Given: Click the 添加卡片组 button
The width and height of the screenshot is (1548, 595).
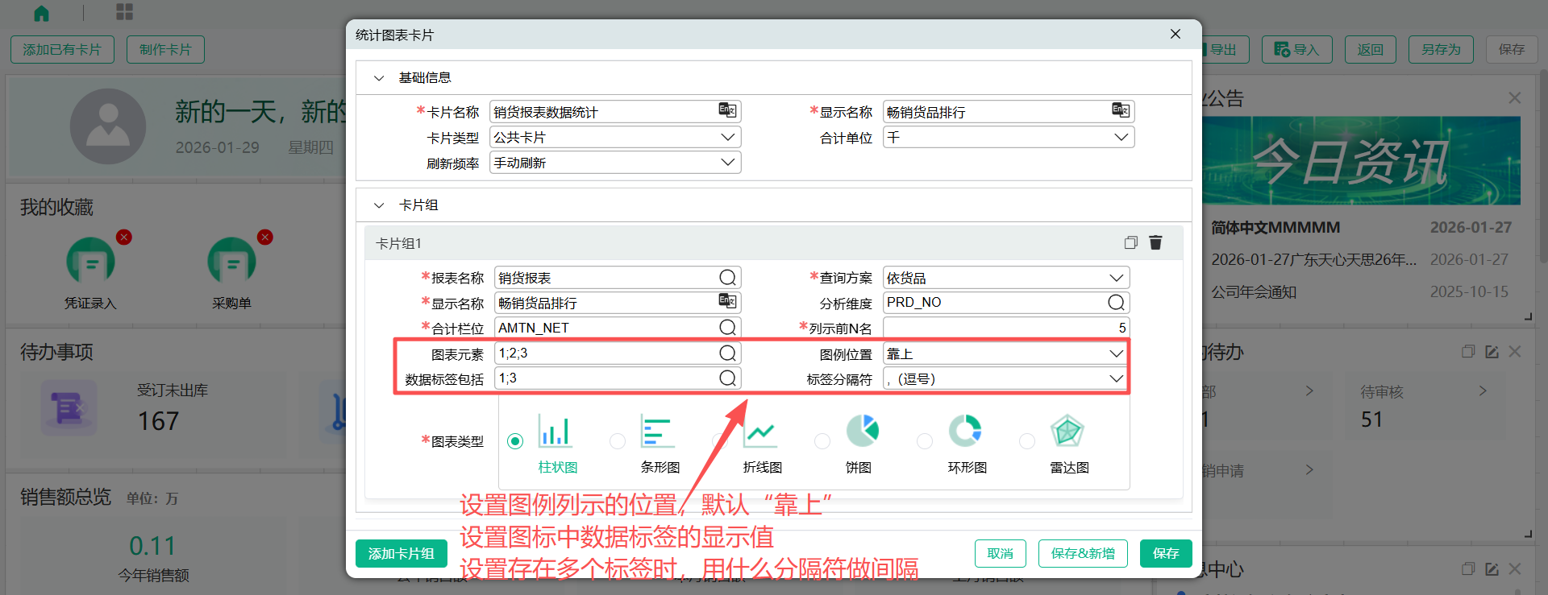Looking at the screenshot, I should 401,554.
